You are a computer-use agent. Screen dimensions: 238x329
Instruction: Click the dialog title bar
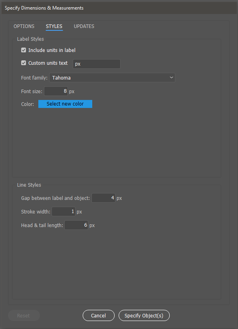click(119, 8)
